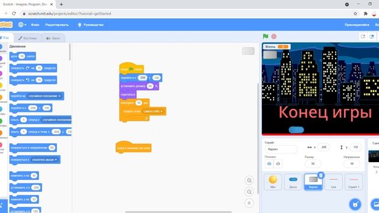Reset workspace zoom with equals icon
The image size is (379, 213).
[249, 203]
